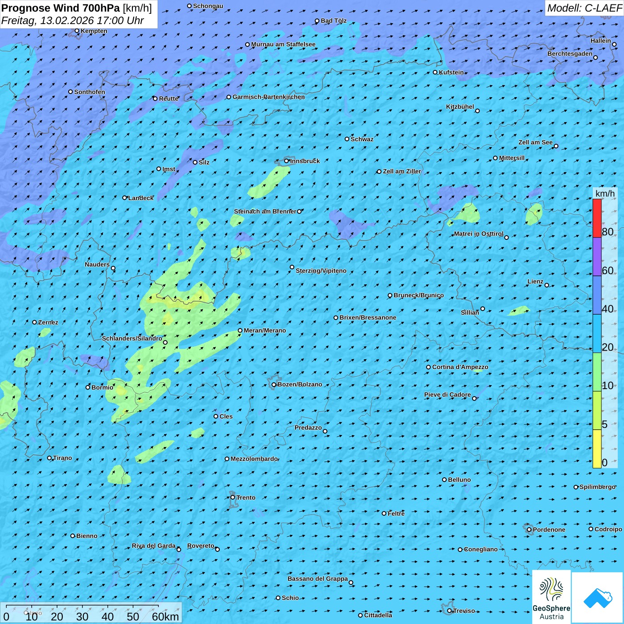
Task: Click the 'Schongau' label
Action: pos(208,6)
